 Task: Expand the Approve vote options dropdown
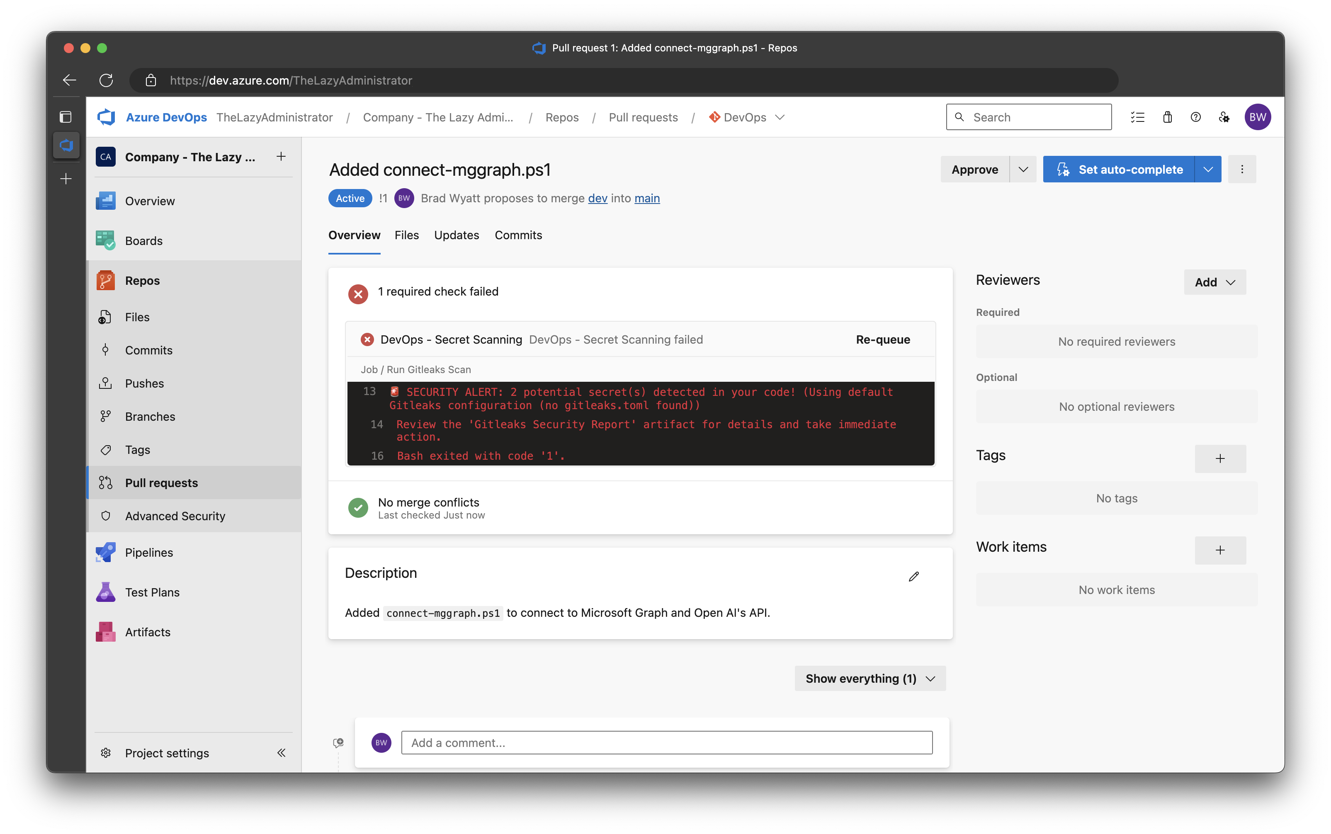click(1023, 170)
